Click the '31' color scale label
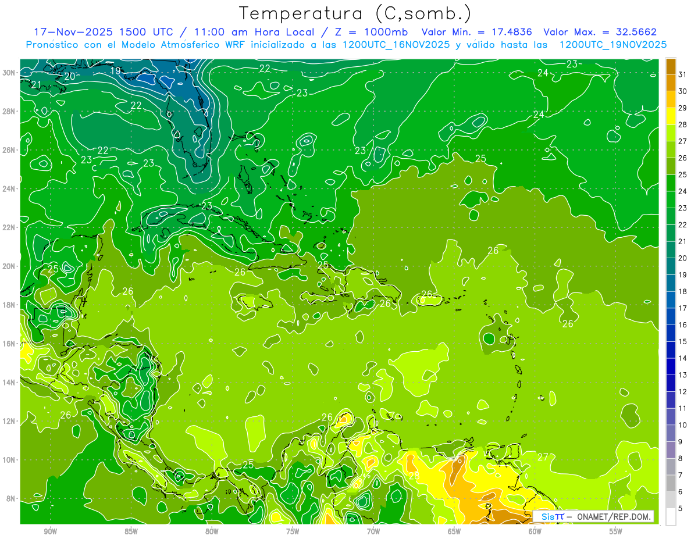 coord(683,74)
